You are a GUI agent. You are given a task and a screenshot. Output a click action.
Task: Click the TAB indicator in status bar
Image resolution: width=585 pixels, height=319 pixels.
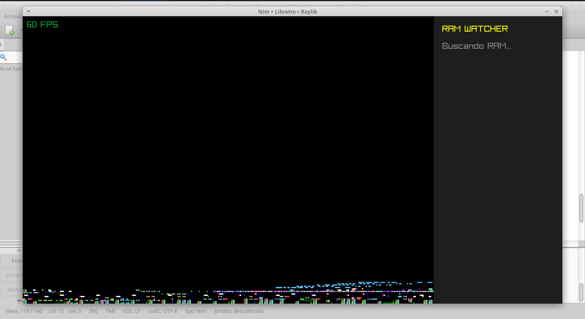tap(110, 311)
